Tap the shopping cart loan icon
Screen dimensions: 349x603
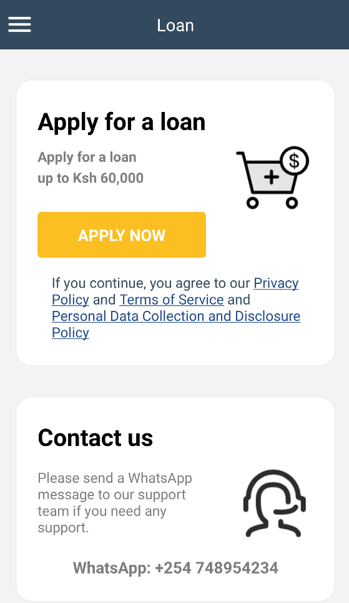pyautogui.click(x=272, y=178)
